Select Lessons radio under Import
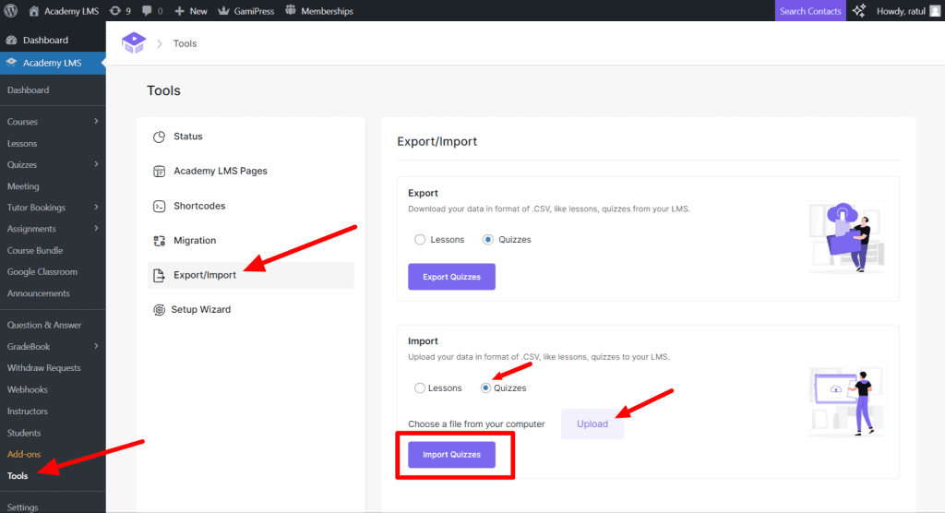Image resolution: width=945 pixels, height=513 pixels. [x=420, y=388]
